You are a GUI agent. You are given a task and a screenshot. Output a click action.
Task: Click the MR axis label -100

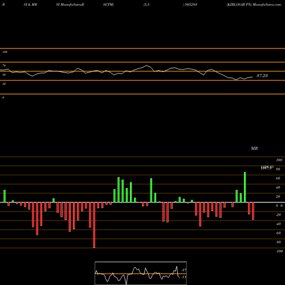pyautogui.click(x=279, y=251)
